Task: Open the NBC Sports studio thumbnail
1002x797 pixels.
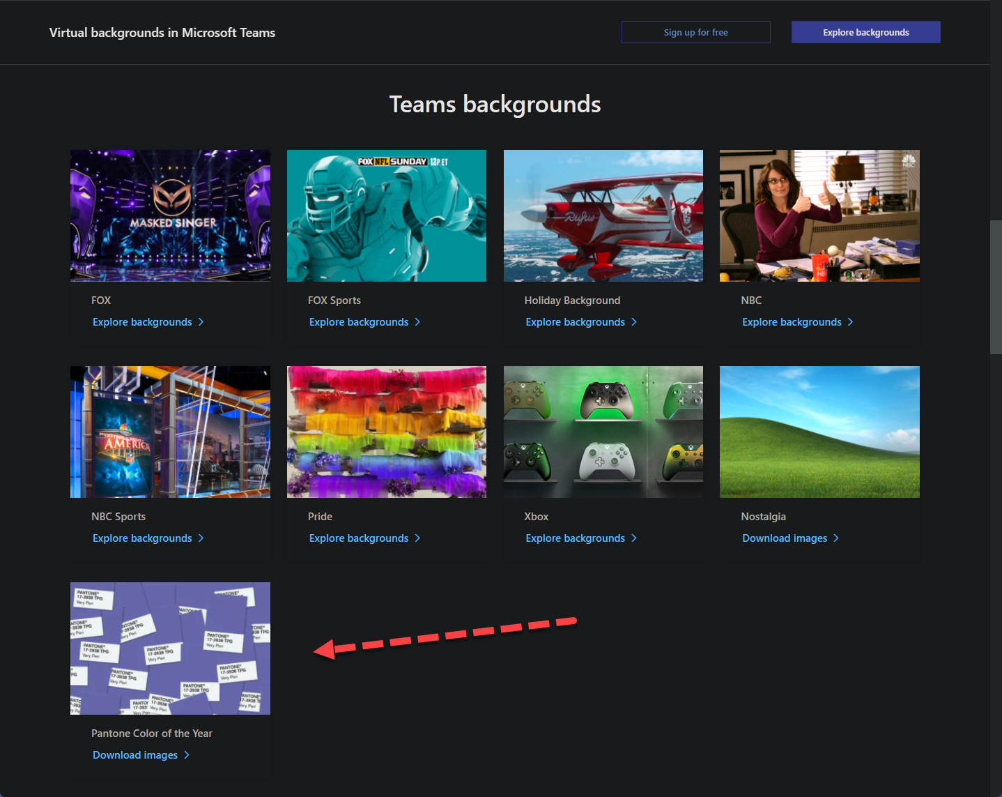Action: (170, 432)
